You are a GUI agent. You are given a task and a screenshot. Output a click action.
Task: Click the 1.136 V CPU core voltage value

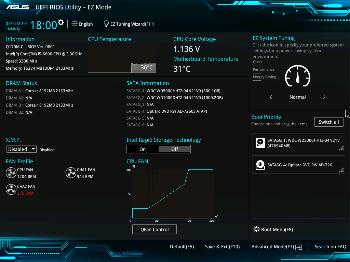[187, 49]
